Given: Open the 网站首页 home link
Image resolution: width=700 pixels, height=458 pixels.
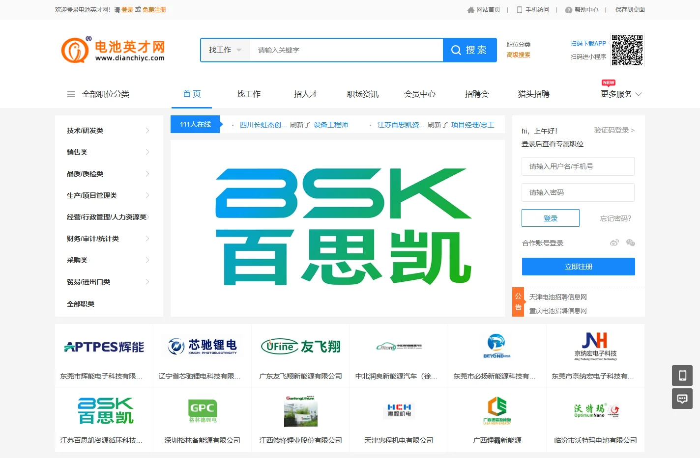Looking at the screenshot, I should coord(484,10).
